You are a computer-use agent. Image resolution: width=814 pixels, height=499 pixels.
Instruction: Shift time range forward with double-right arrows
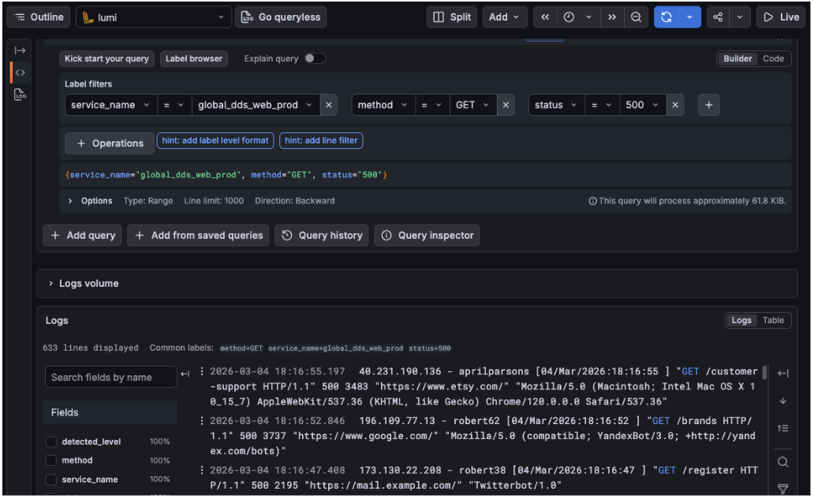point(611,17)
